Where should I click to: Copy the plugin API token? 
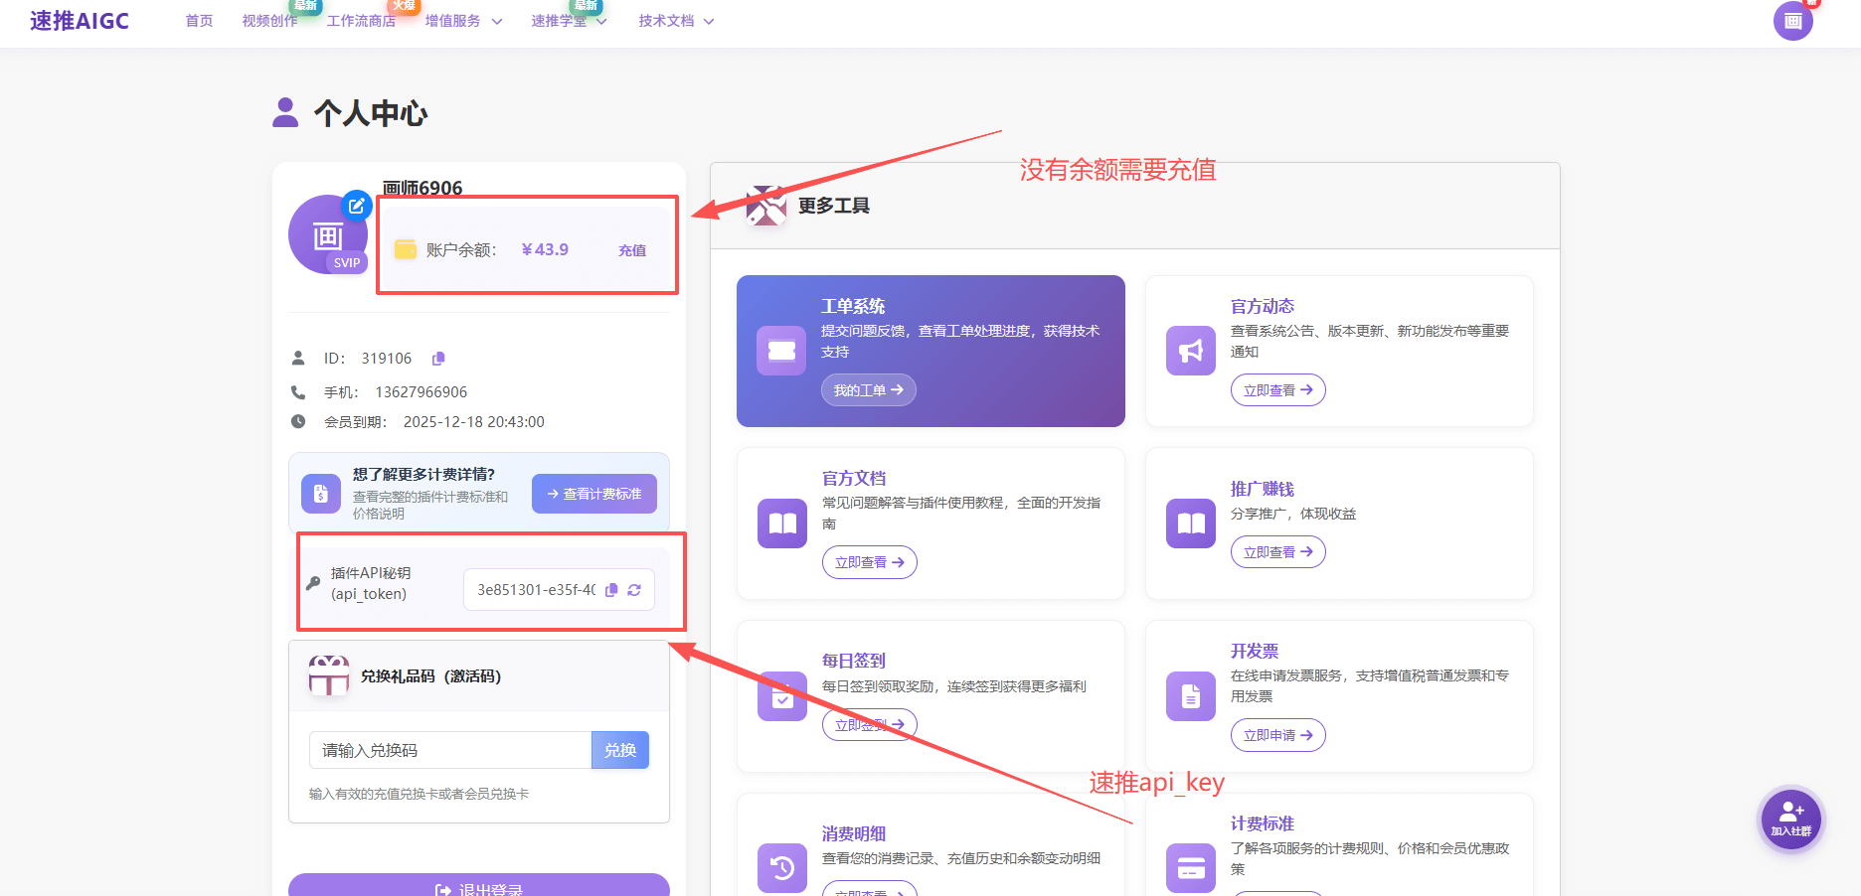pyautogui.click(x=611, y=590)
